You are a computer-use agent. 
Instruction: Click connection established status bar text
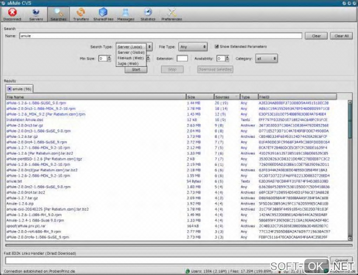39,271
